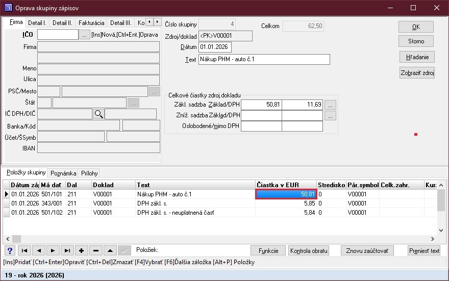Screen dimensions: 449x281
Task: Add new item with plus icon
Action: click(81, 250)
